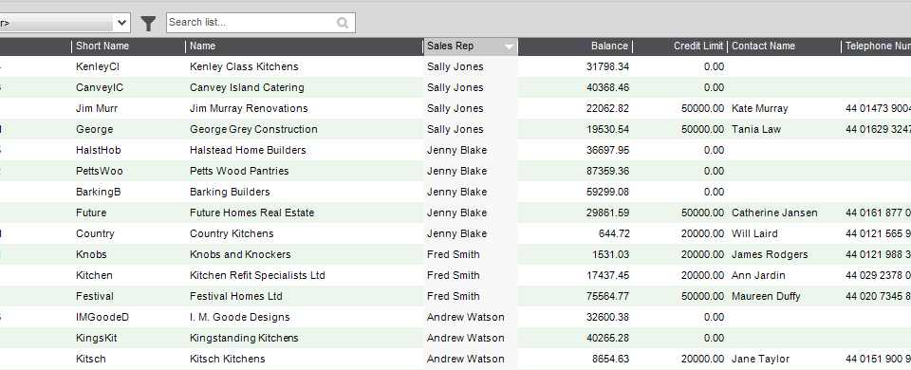Click short name KingsKit
Viewport: 911px width, 370px height.
pos(97,339)
